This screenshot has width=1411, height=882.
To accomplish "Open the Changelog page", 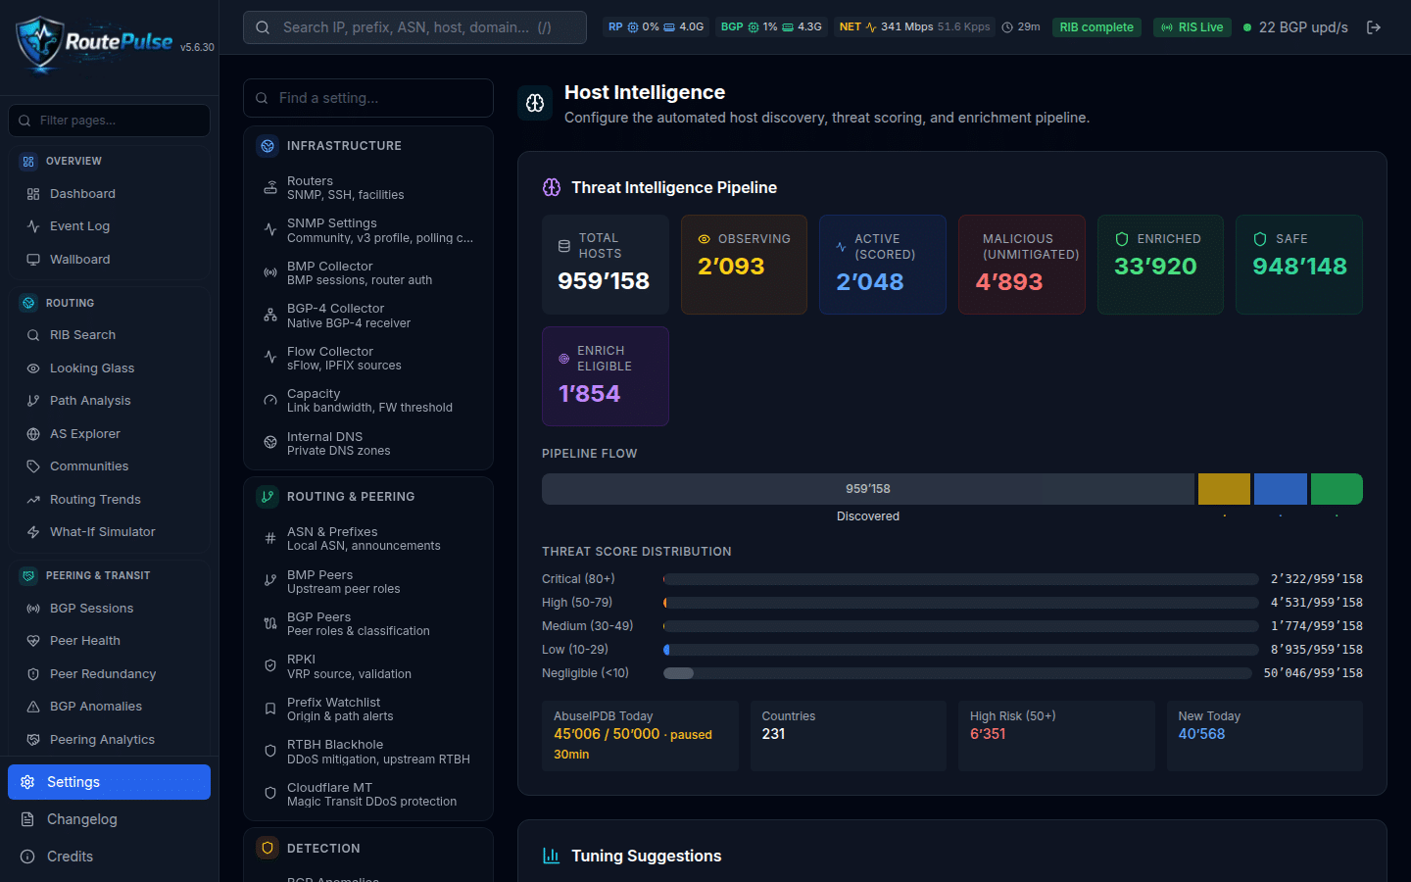I will coord(109,819).
